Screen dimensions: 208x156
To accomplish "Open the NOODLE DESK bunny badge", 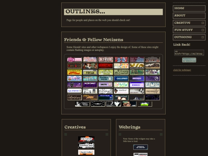I will [x=106, y=79].
